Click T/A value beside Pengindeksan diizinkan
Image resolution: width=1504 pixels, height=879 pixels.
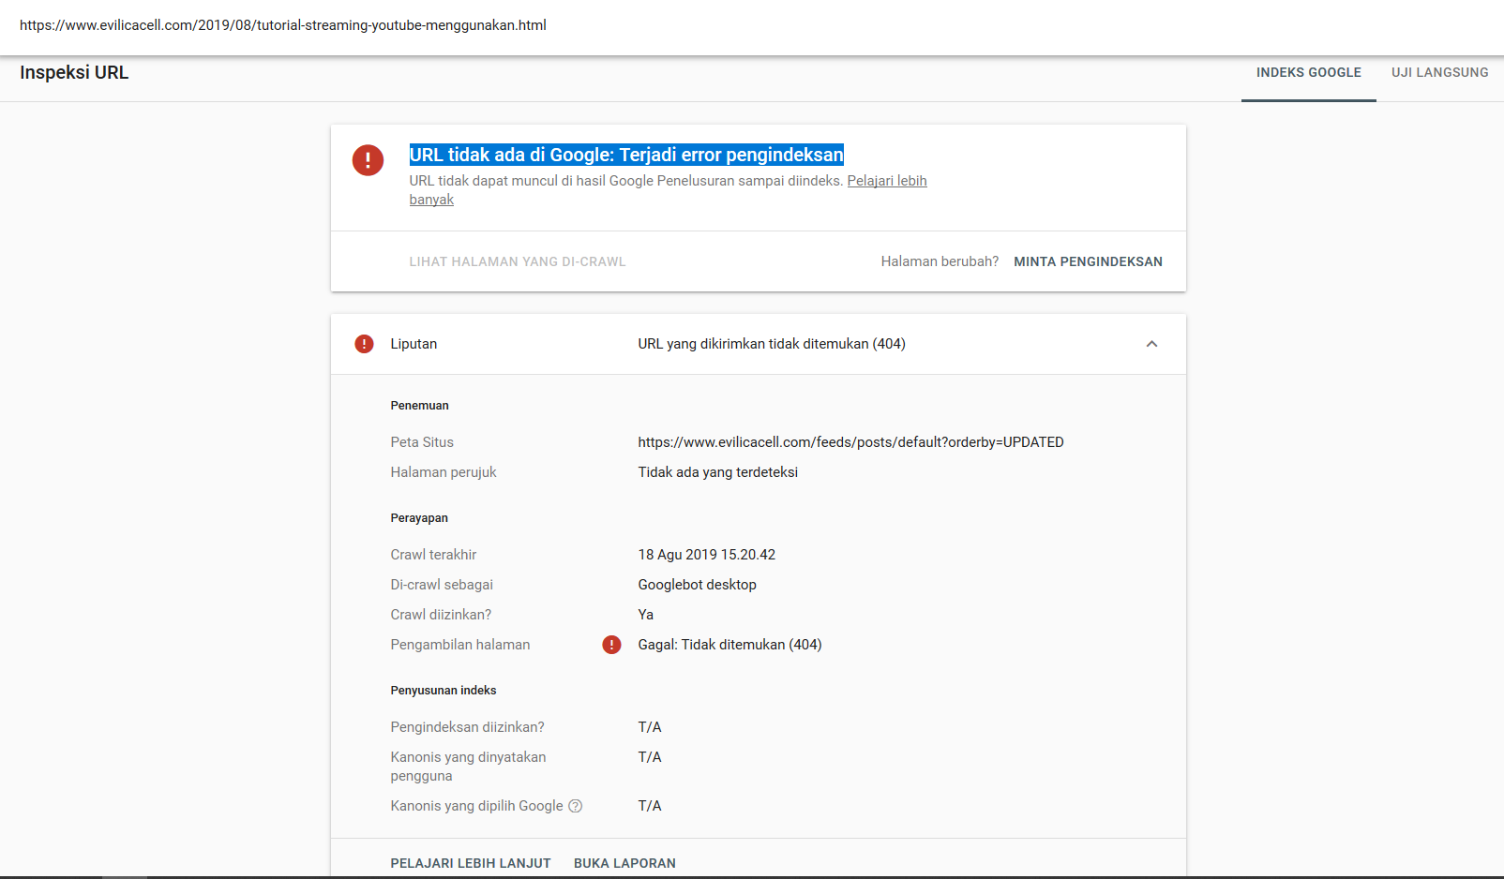pos(650,727)
